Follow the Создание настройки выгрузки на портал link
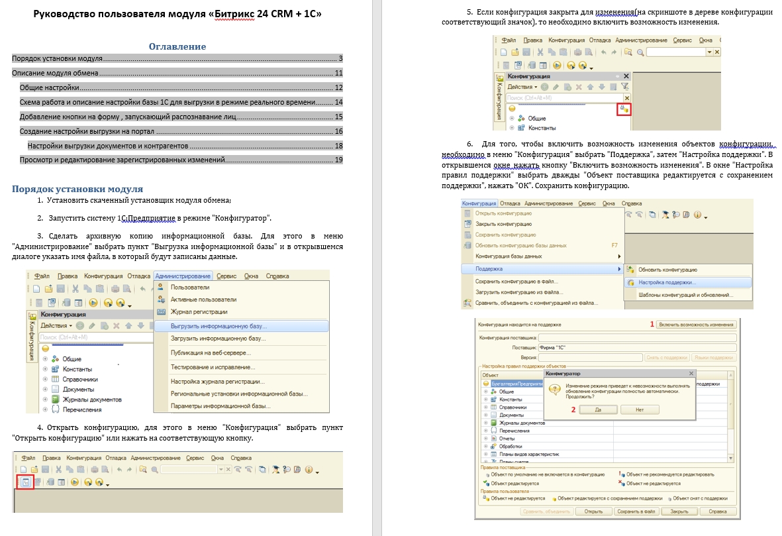782x536 pixels. (x=181, y=131)
